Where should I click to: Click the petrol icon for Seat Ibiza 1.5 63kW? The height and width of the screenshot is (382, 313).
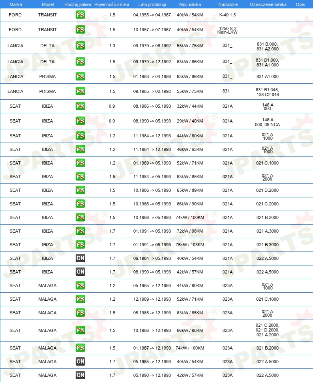(80, 177)
